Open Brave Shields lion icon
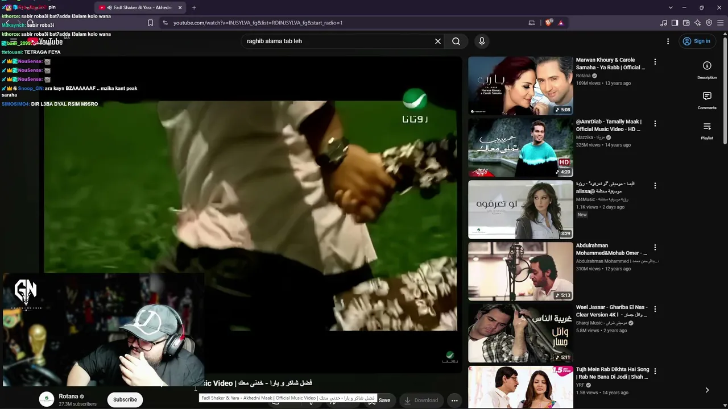 tap(548, 23)
